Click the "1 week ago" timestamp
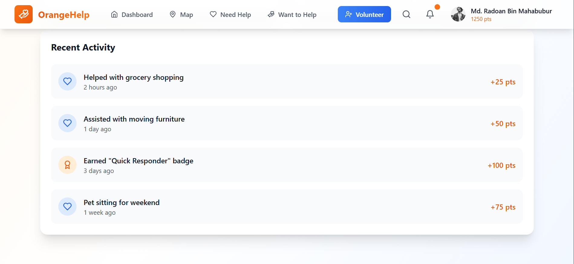Viewport: 574px width, 264px height. [100, 213]
